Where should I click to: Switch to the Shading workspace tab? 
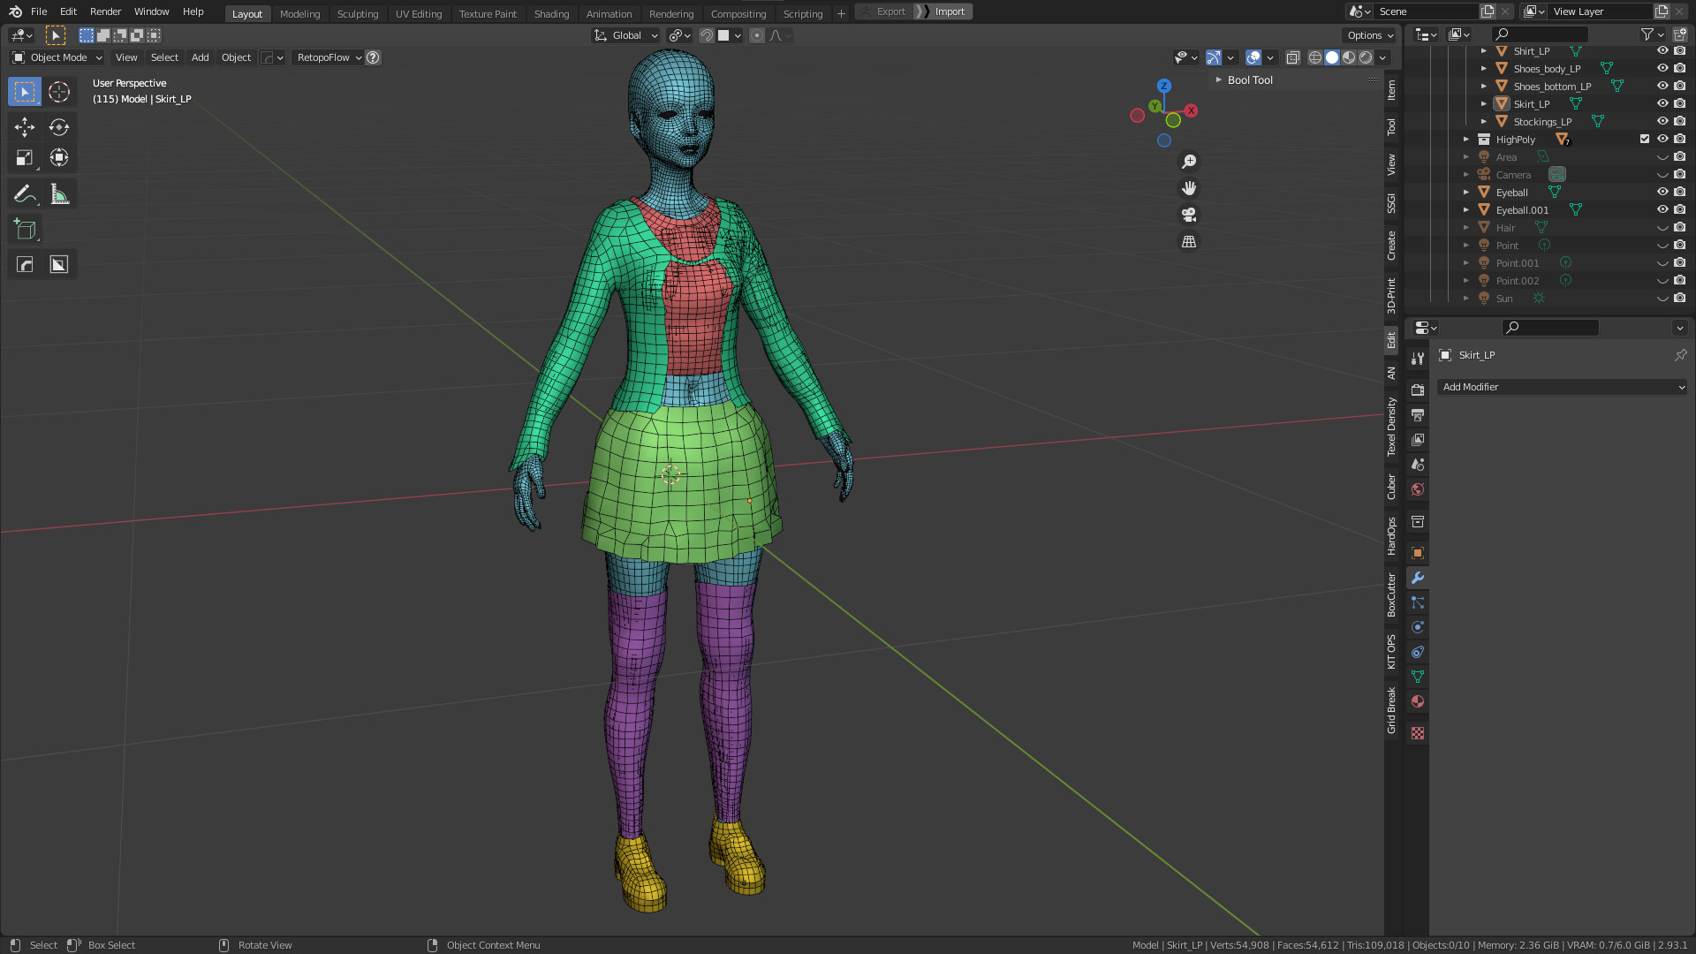point(551,13)
